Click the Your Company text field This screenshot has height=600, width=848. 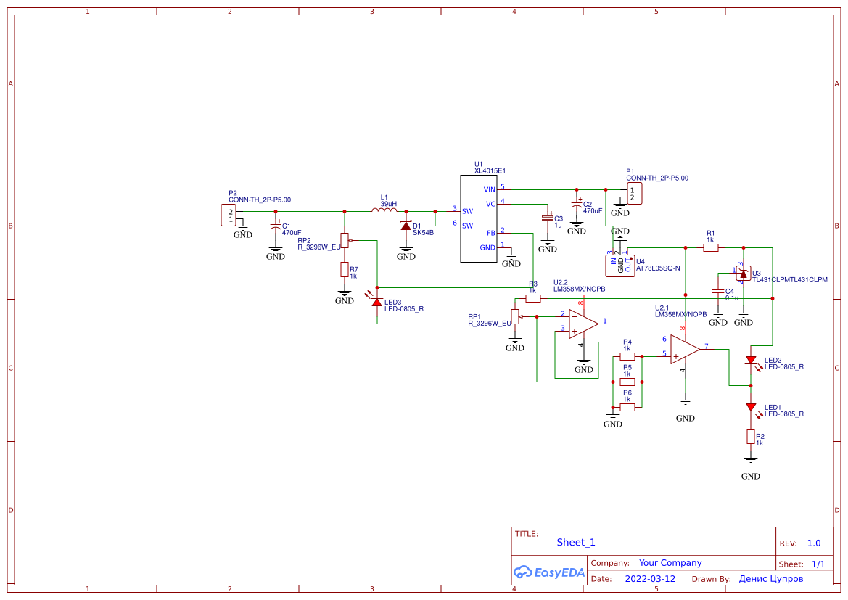(670, 563)
